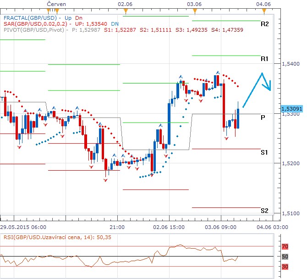
Task: Click the R2 resistance level label
Action: [x=264, y=23]
